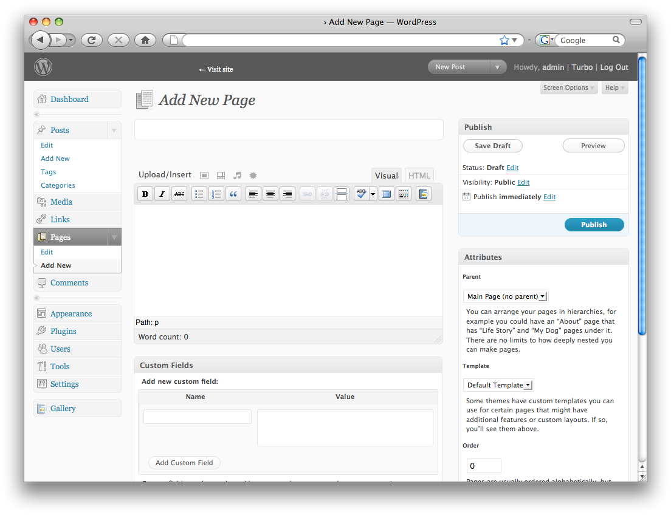Go back with the browser back button
The image size is (671, 515).
coord(40,40)
